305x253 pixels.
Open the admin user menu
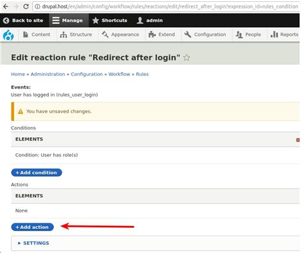coord(150,21)
